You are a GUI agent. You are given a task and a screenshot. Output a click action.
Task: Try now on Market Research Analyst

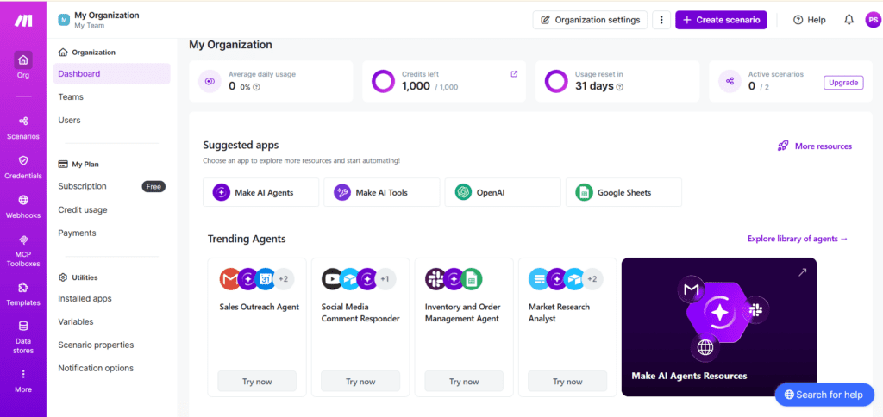pos(567,382)
